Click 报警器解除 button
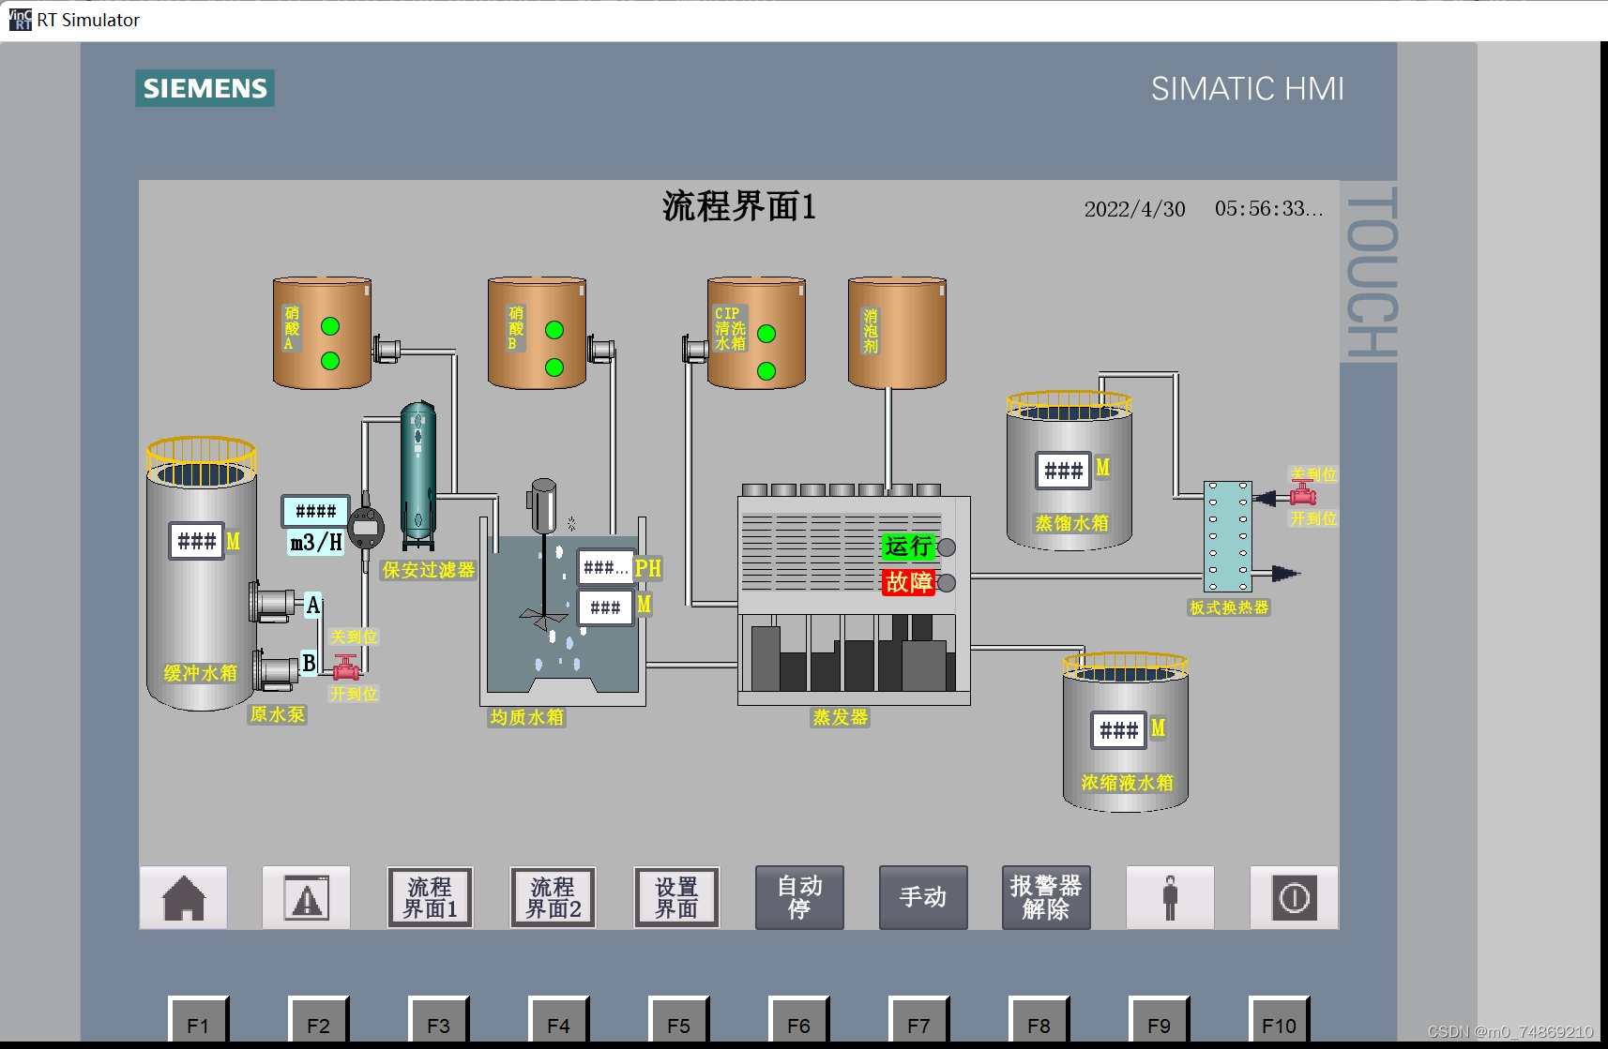The width and height of the screenshot is (1608, 1049). tap(1046, 897)
